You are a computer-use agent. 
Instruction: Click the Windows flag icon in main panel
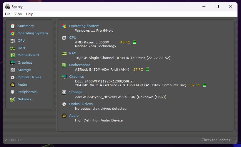tap(64, 26)
